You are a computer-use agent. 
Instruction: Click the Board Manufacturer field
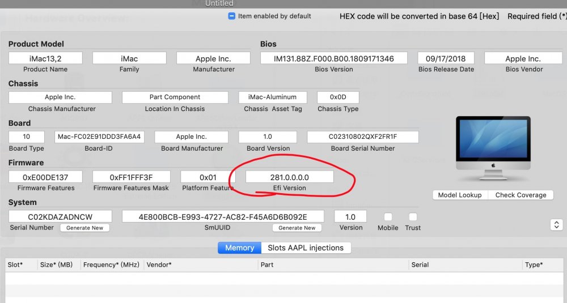[191, 137]
